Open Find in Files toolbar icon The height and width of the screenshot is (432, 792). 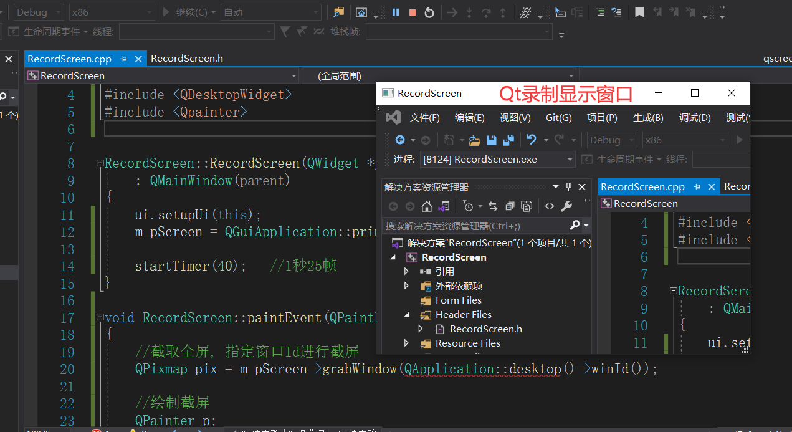[x=338, y=12]
